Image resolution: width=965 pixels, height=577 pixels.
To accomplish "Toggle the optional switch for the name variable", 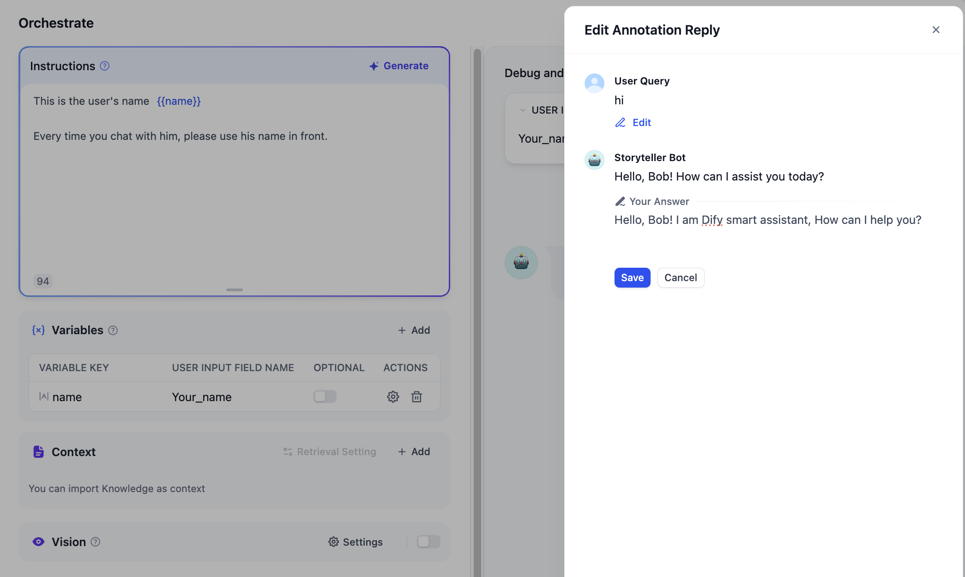I will (x=325, y=397).
